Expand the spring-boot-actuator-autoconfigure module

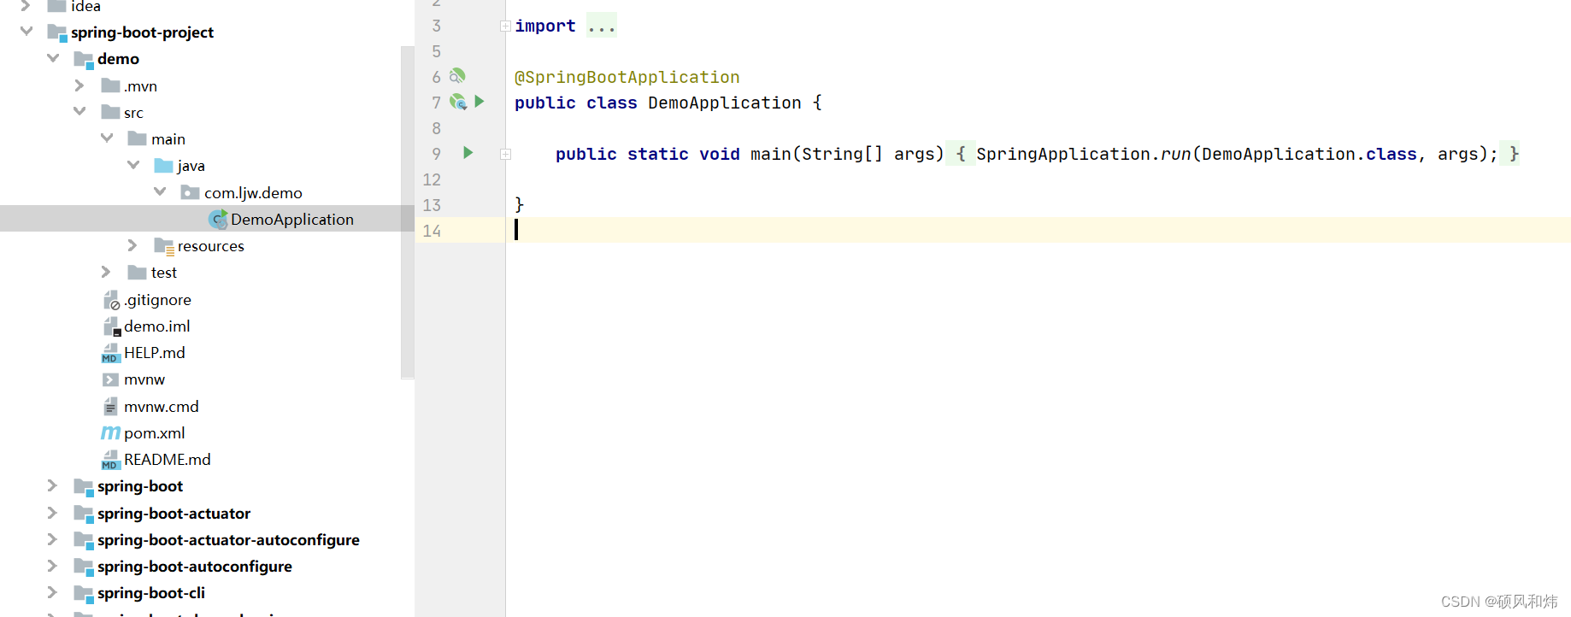coord(52,539)
